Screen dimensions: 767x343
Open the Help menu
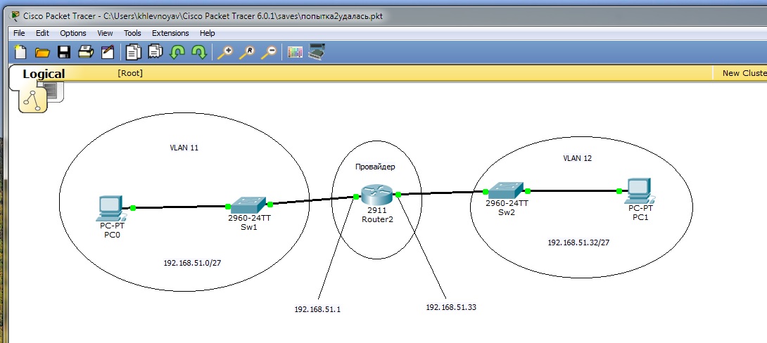pos(208,33)
